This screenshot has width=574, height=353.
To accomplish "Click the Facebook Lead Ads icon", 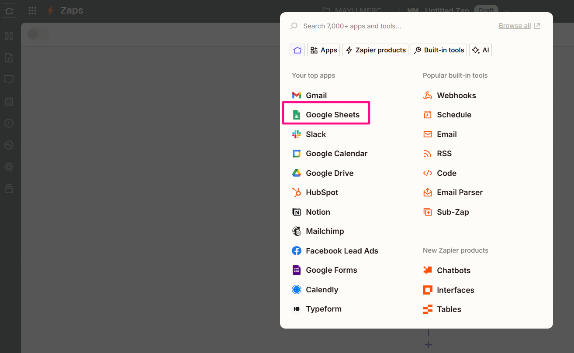I will (297, 251).
